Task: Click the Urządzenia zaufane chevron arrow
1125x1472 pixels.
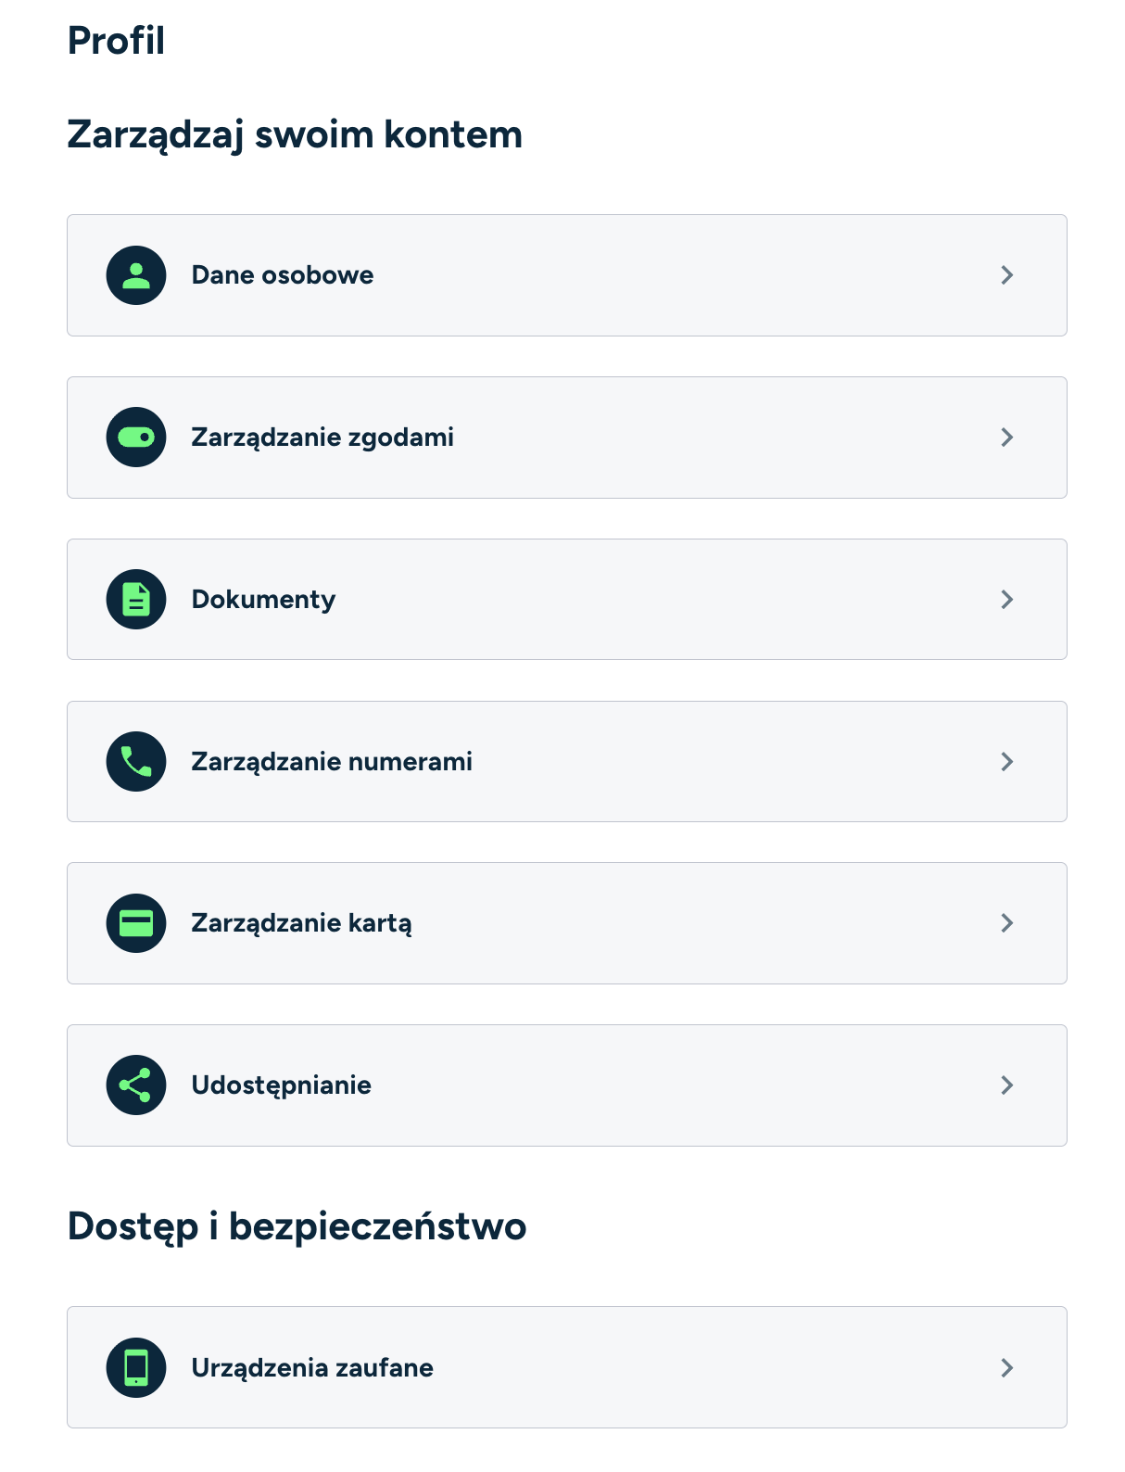Action: point(1007,1367)
